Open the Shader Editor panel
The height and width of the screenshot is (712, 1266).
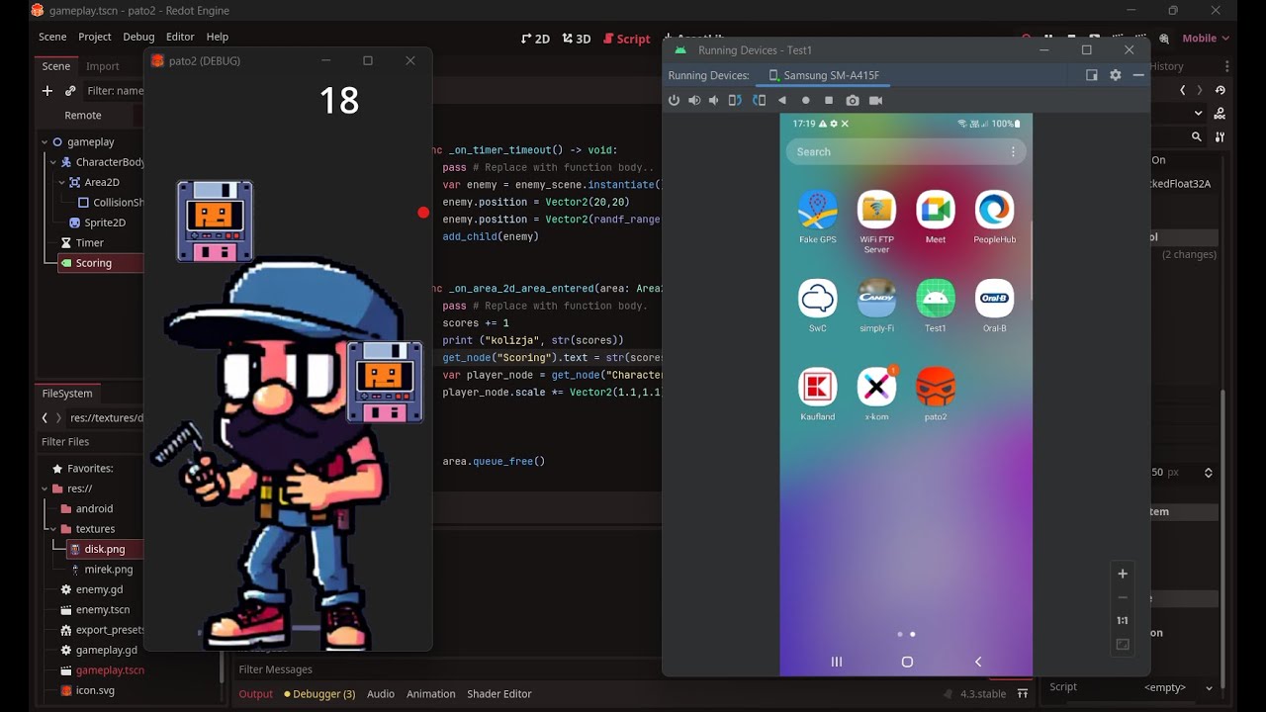[499, 694]
